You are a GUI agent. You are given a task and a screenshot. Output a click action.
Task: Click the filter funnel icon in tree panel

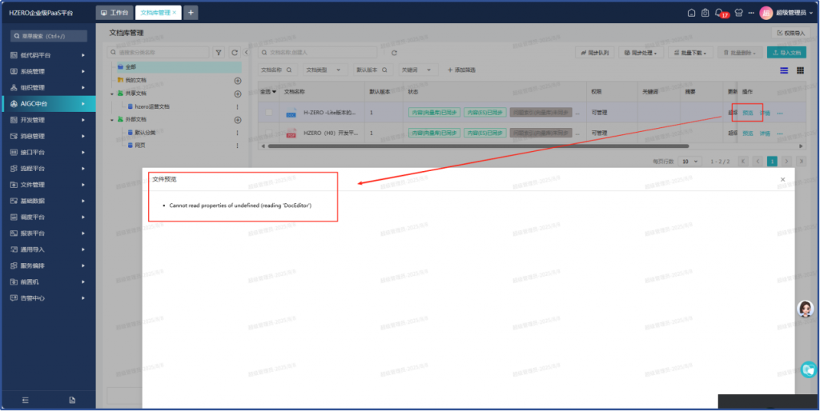[x=219, y=53]
